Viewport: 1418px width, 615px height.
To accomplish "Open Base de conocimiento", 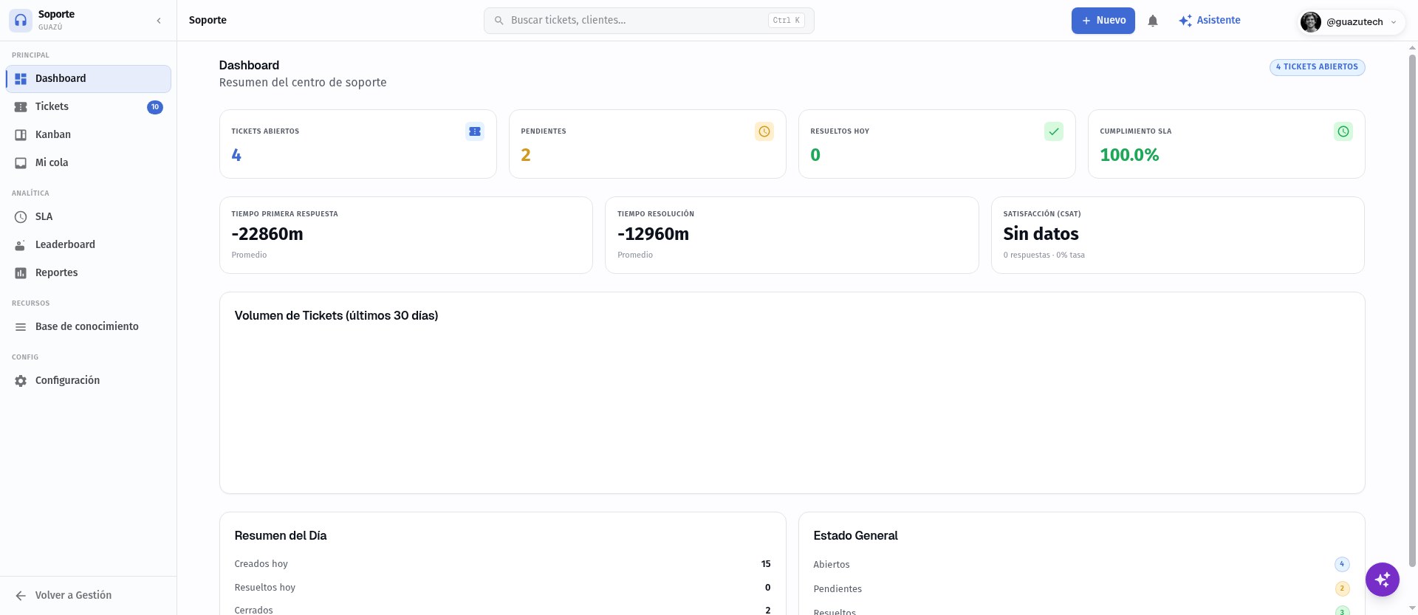I will (89, 327).
